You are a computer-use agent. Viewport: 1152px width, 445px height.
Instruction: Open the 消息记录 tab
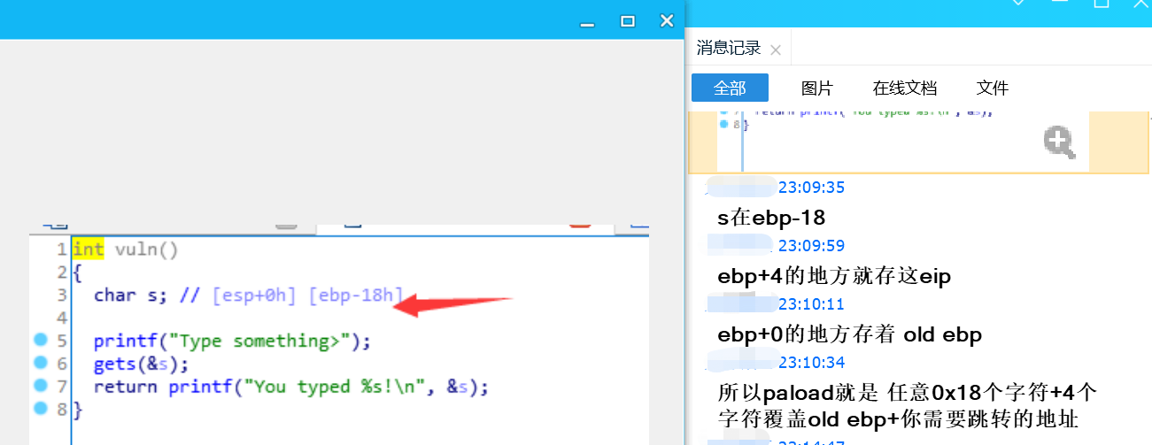point(728,49)
